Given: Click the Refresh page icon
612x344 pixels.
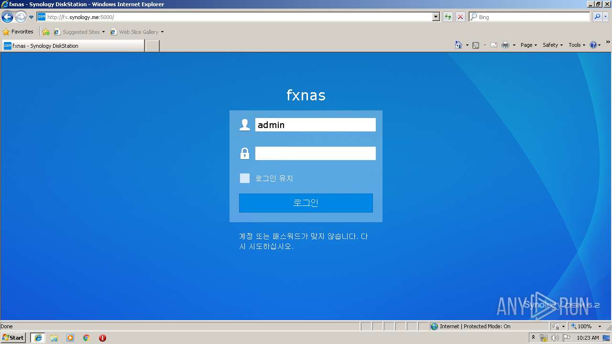Looking at the screenshot, I should pos(448,17).
